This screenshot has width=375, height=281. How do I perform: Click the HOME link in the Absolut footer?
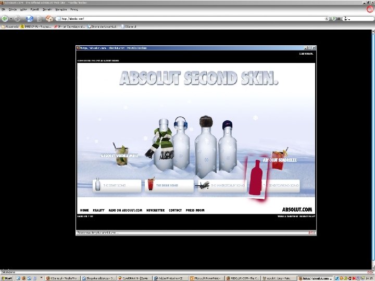click(84, 210)
